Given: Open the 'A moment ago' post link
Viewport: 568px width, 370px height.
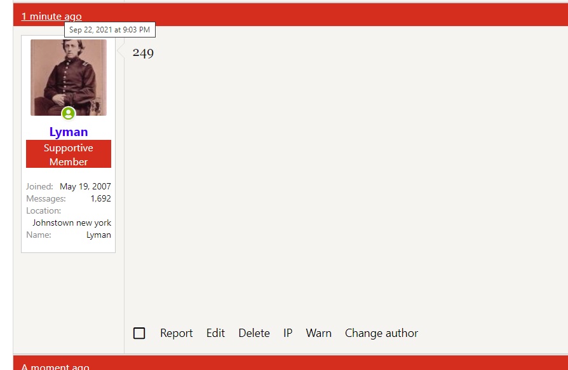Looking at the screenshot, I should pos(55,367).
